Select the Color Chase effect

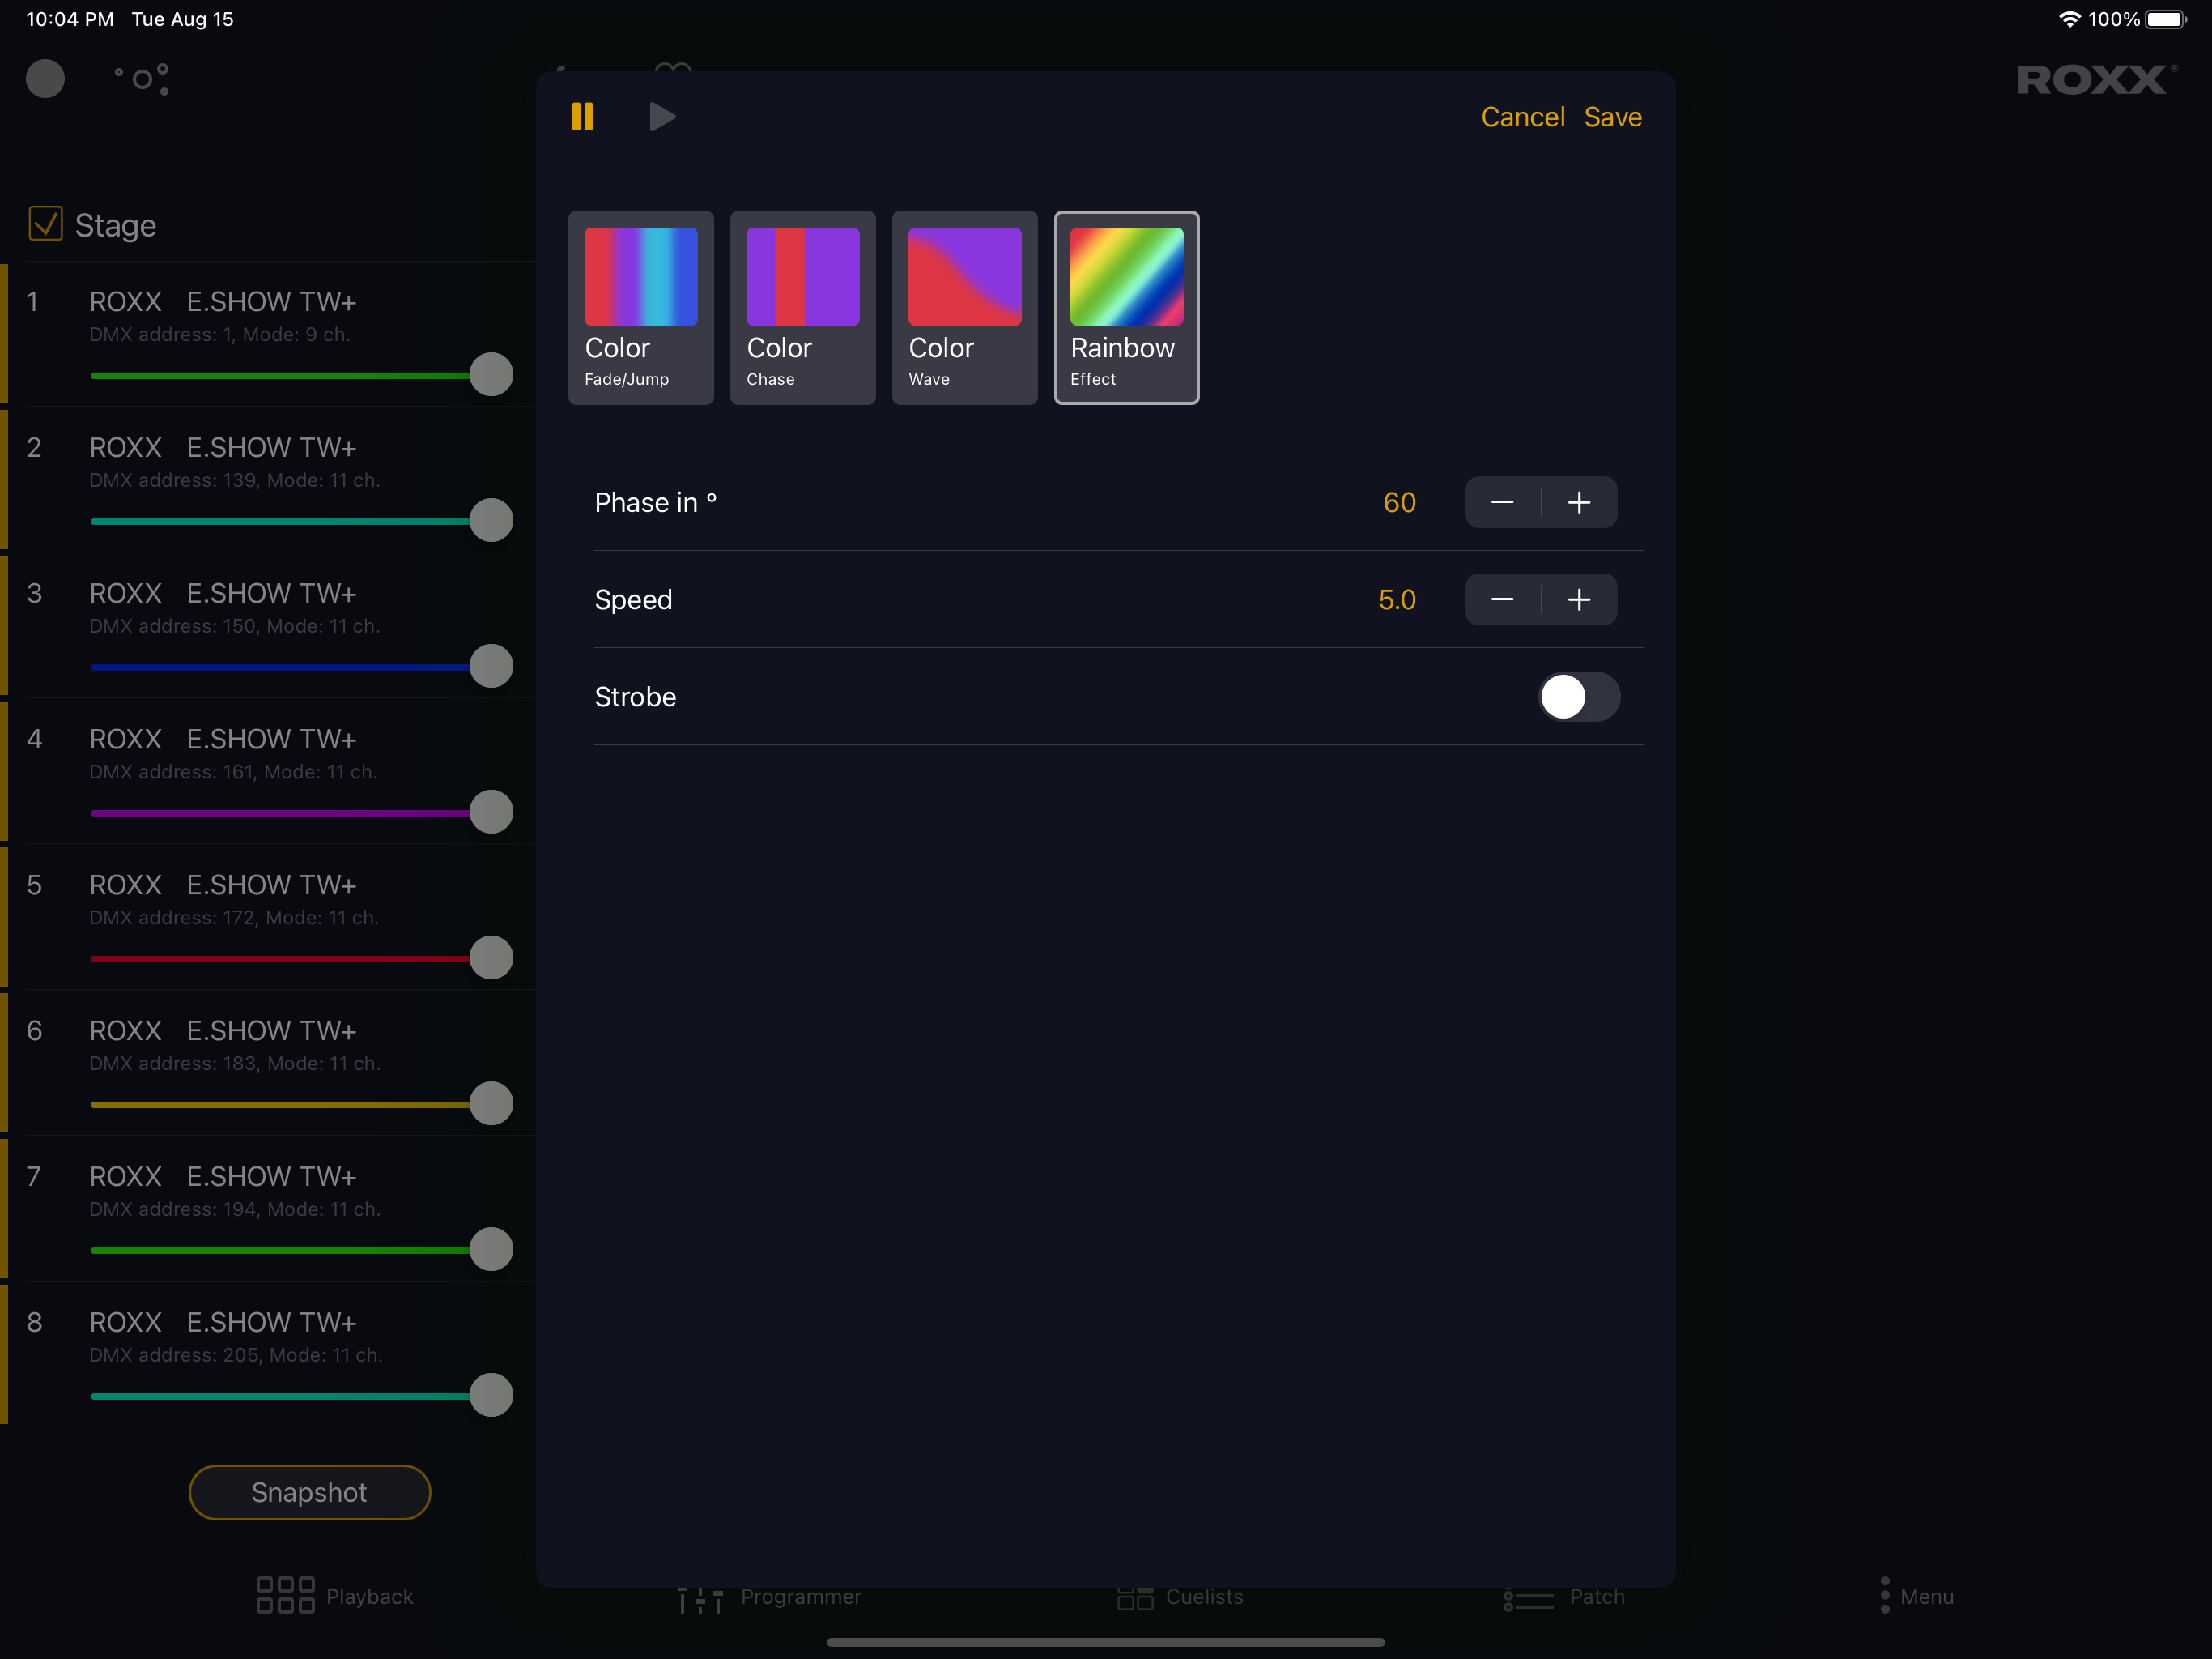point(803,307)
